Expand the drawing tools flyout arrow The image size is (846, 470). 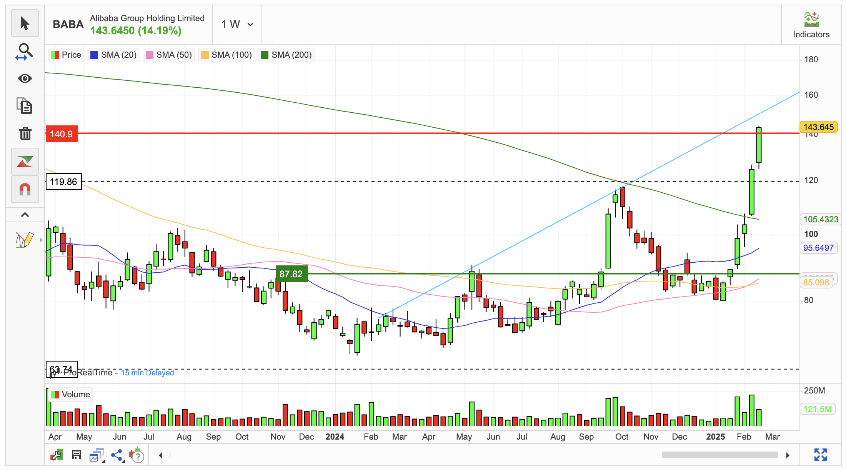coord(41,240)
